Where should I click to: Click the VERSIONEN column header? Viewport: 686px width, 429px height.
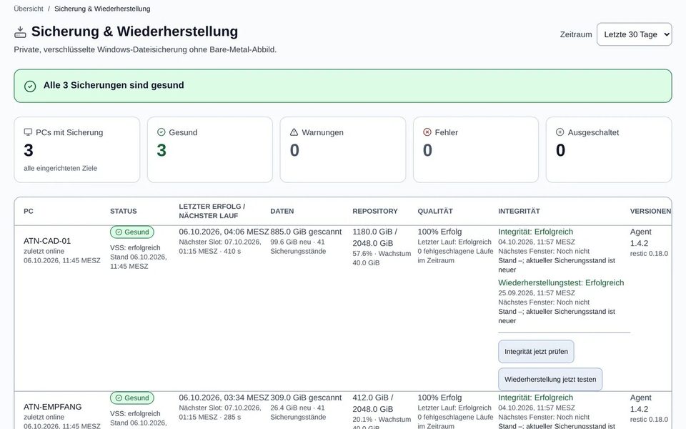pyautogui.click(x=650, y=211)
